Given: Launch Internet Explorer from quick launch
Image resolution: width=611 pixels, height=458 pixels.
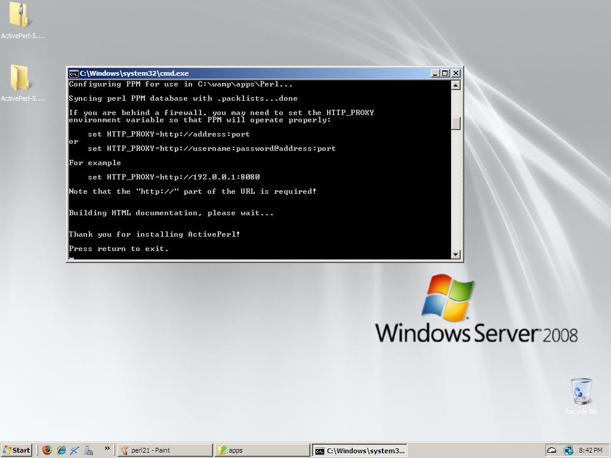Looking at the screenshot, I should (x=61, y=450).
